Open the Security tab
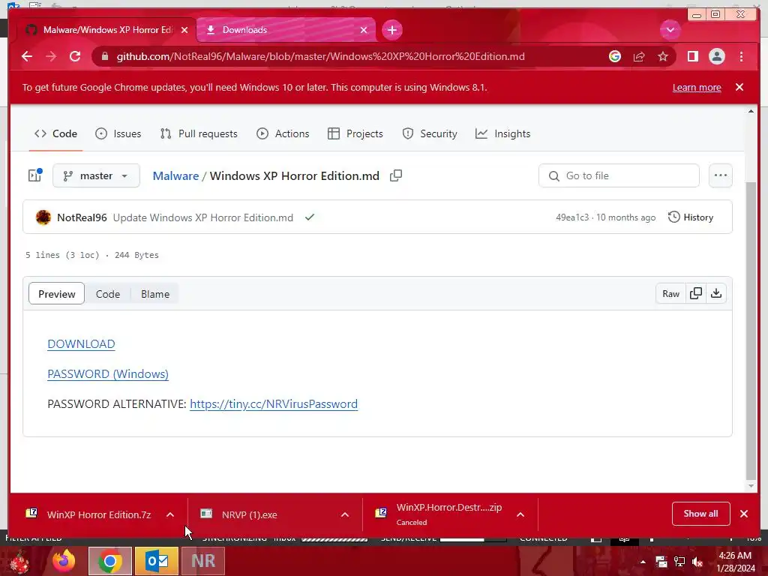This screenshot has height=576, width=768. (430, 133)
